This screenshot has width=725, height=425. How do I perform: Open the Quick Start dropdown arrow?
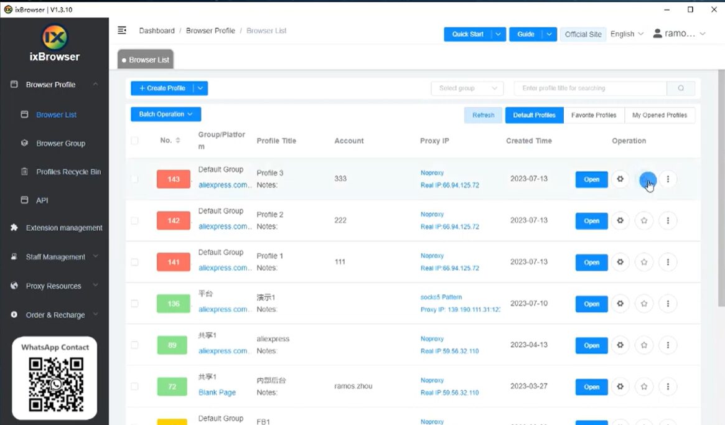point(498,34)
